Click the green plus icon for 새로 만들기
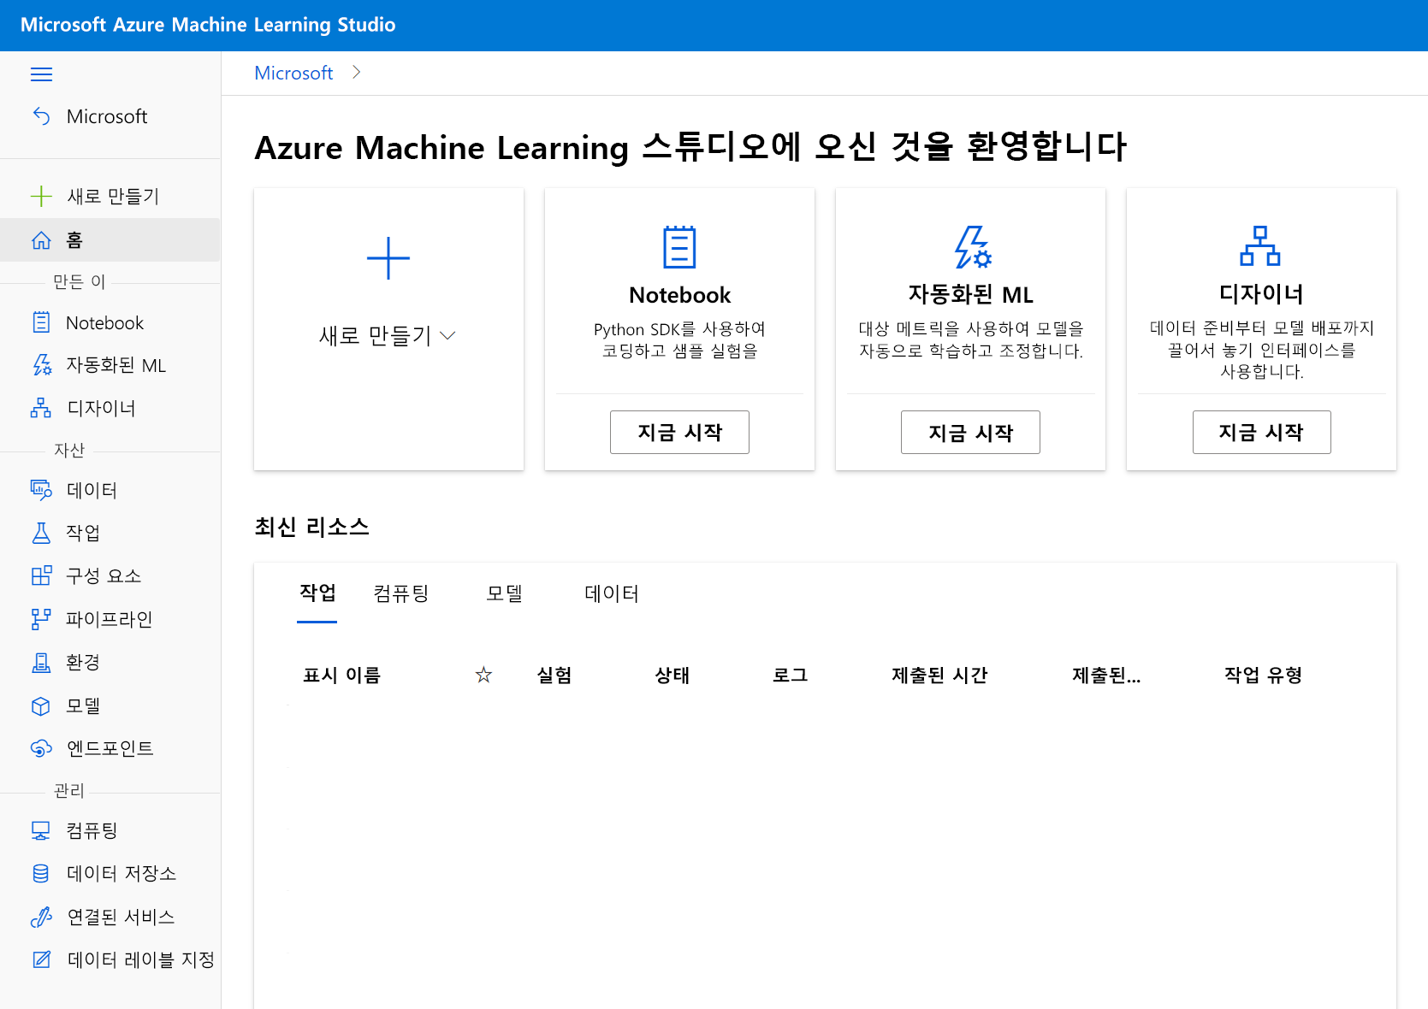 (x=41, y=196)
